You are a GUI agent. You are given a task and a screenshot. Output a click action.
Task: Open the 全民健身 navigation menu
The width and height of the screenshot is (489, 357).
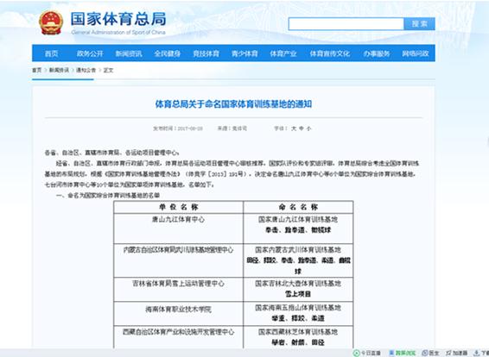click(167, 53)
